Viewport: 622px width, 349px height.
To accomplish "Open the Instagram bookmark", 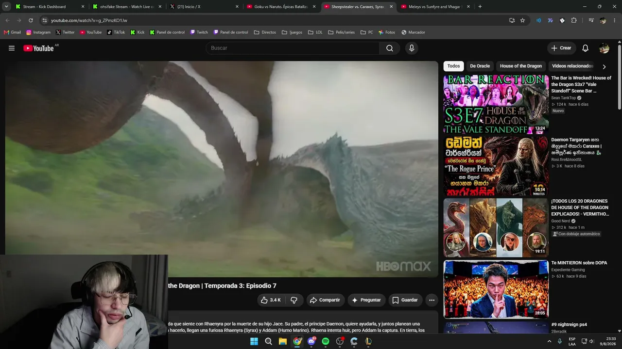I will coord(38,32).
